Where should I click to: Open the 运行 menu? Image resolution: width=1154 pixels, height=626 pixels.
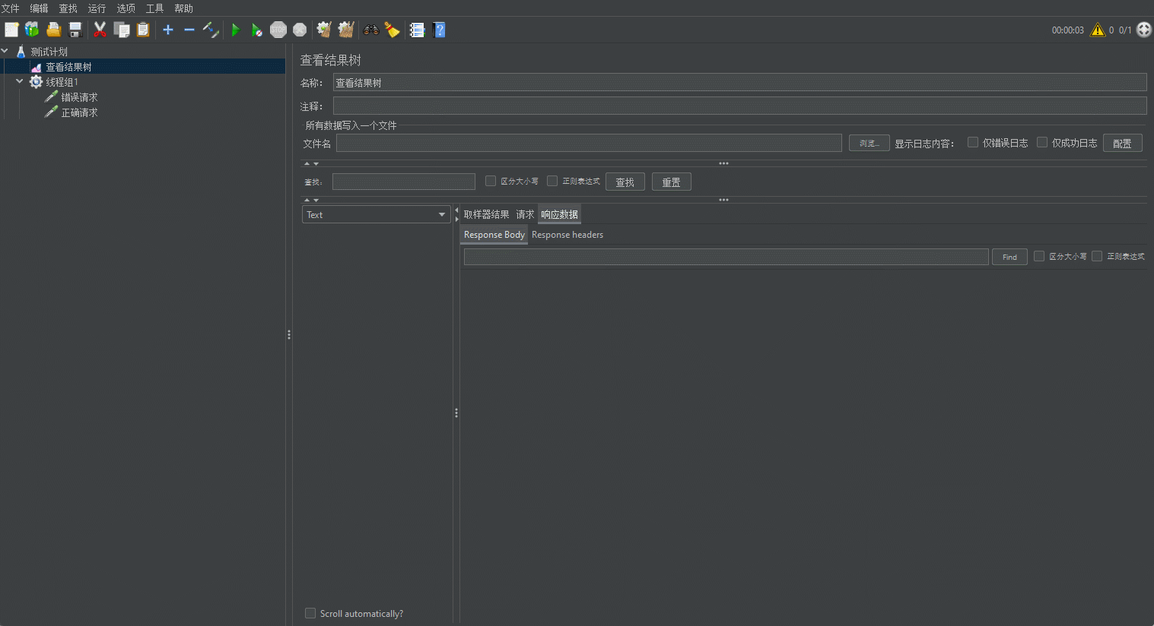[x=97, y=8]
